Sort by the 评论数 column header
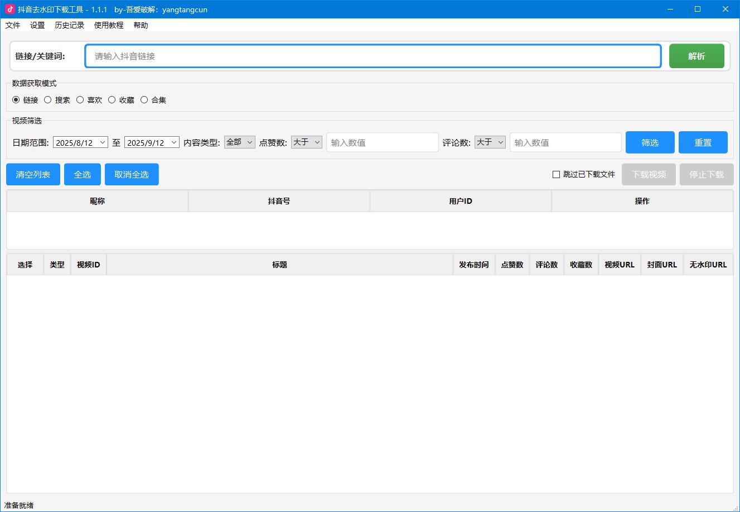Image resolution: width=740 pixels, height=512 pixels. pyautogui.click(x=546, y=265)
